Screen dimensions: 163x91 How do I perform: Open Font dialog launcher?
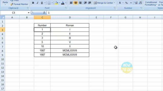coord(66,8)
